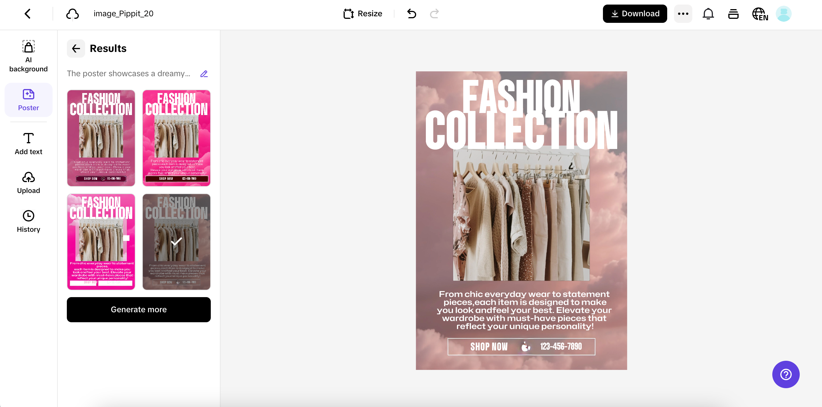Image resolution: width=822 pixels, height=407 pixels.
Task: View generation History
Action: (x=28, y=221)
